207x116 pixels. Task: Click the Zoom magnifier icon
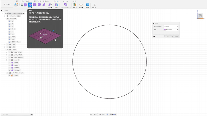103,114
